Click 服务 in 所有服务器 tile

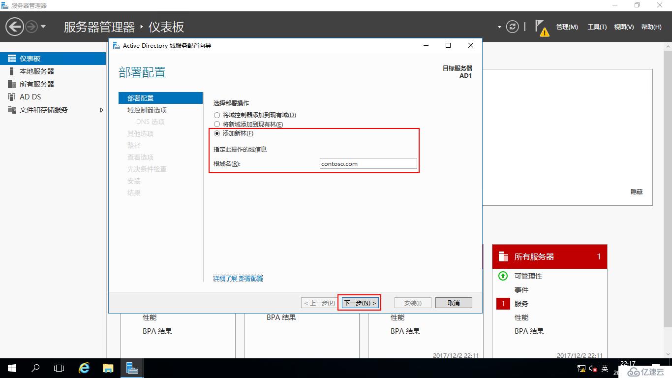[x=521, y=304]
